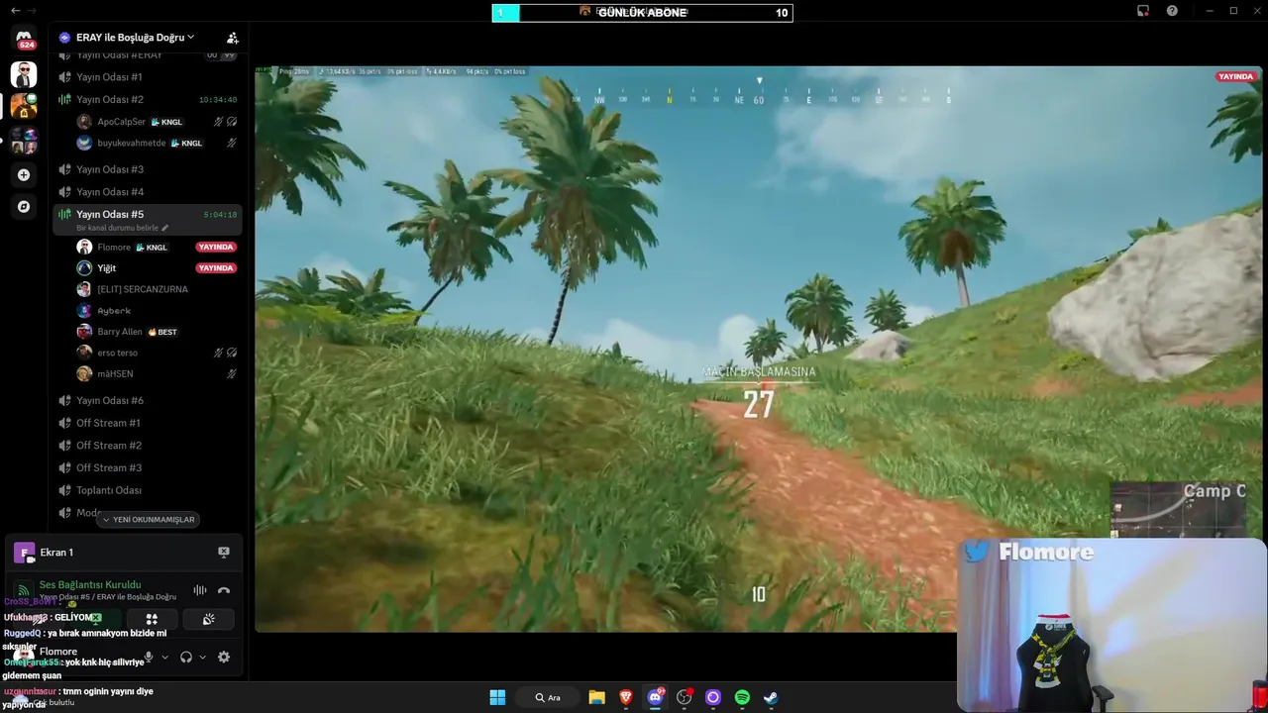Screen dimensions: 1268x713
Task: Open the Flomore user panel avatar
Action: (x=24, y=656)
